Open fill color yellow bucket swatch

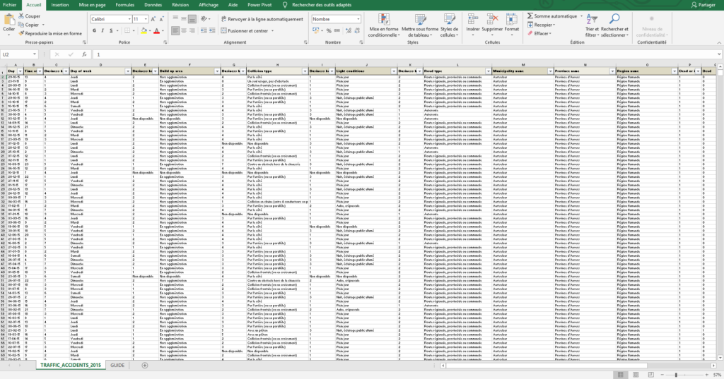[144, 31]
